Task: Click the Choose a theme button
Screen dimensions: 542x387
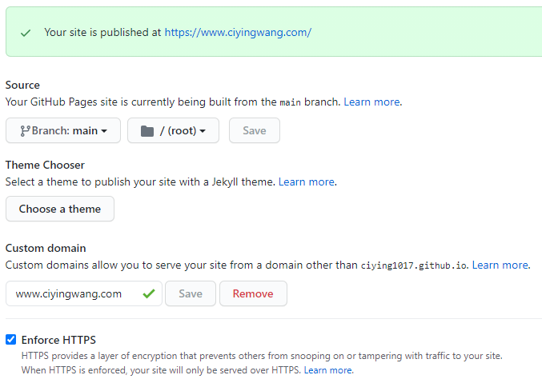Action: pos(60,209)
